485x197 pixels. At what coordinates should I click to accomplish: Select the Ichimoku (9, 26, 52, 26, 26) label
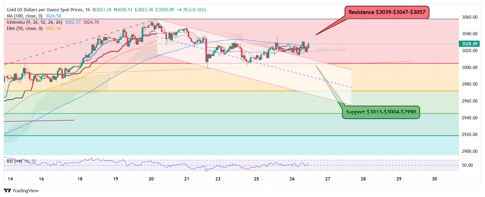(x=34, y=22)
